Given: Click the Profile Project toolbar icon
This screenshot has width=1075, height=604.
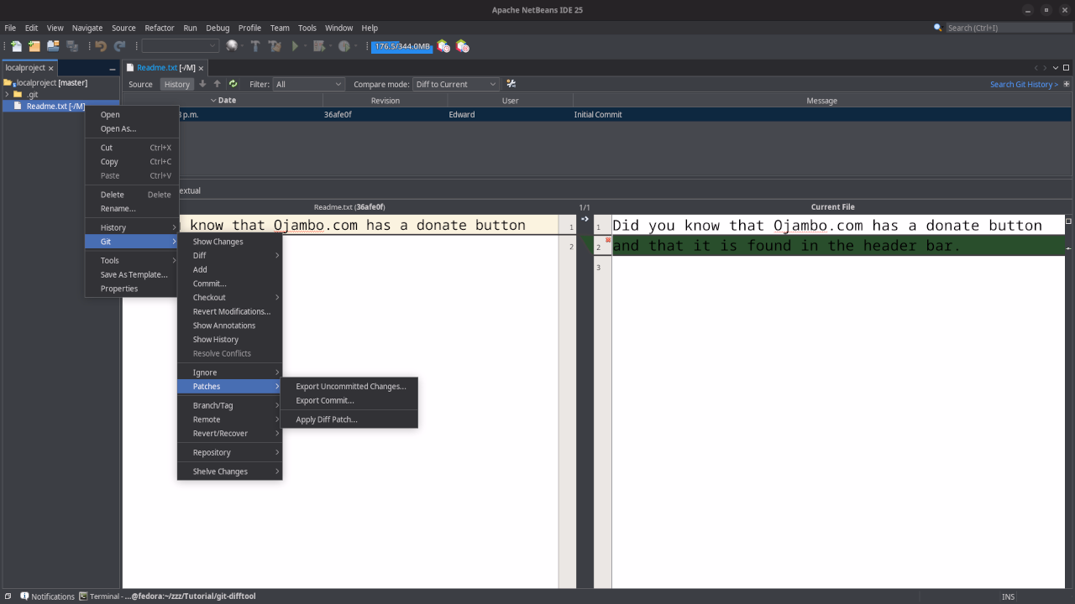Looking at the screenshot, I should coord(343,46).
